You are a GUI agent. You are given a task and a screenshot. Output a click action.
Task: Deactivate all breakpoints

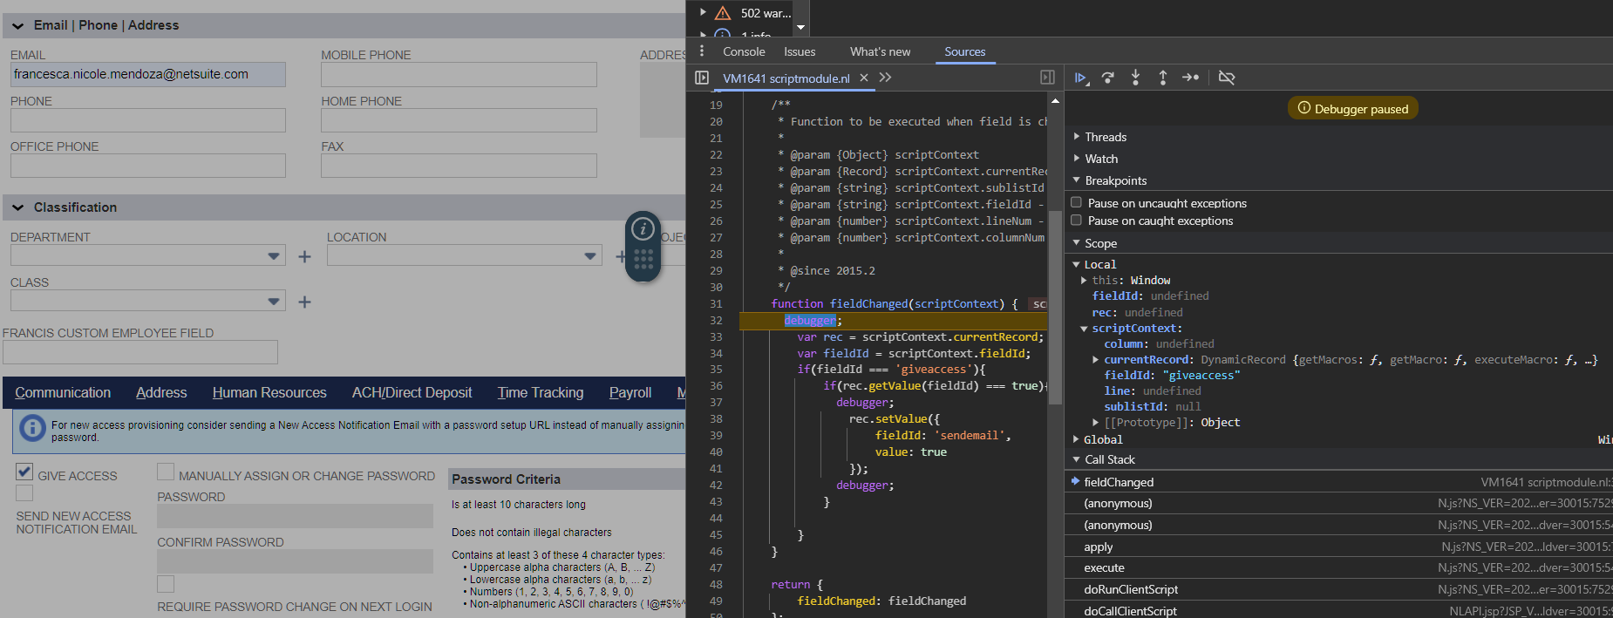pyautogui.click(x=1227, y=78)
